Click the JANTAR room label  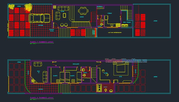coord(82,17)
